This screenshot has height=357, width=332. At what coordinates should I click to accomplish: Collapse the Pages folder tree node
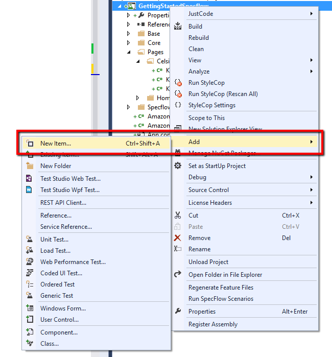coord(129,52)
